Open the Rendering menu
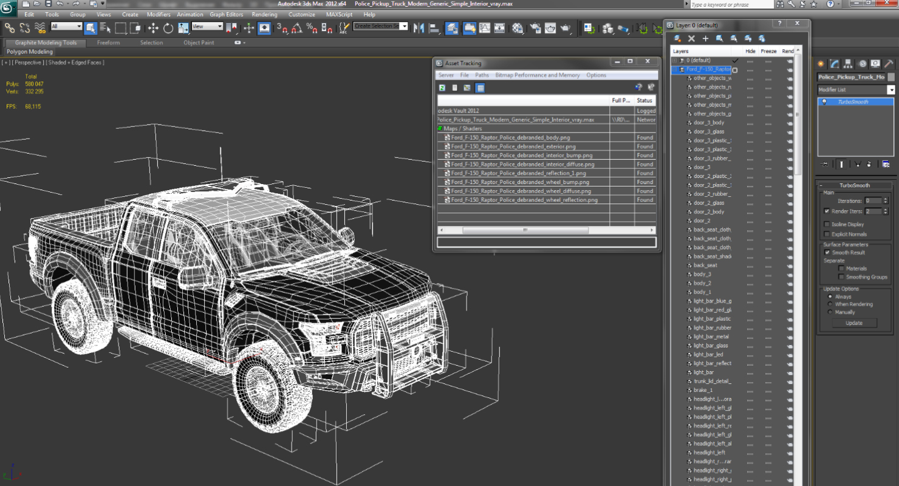This screenshot has width=899, height=486. click(x=264, y=15)
